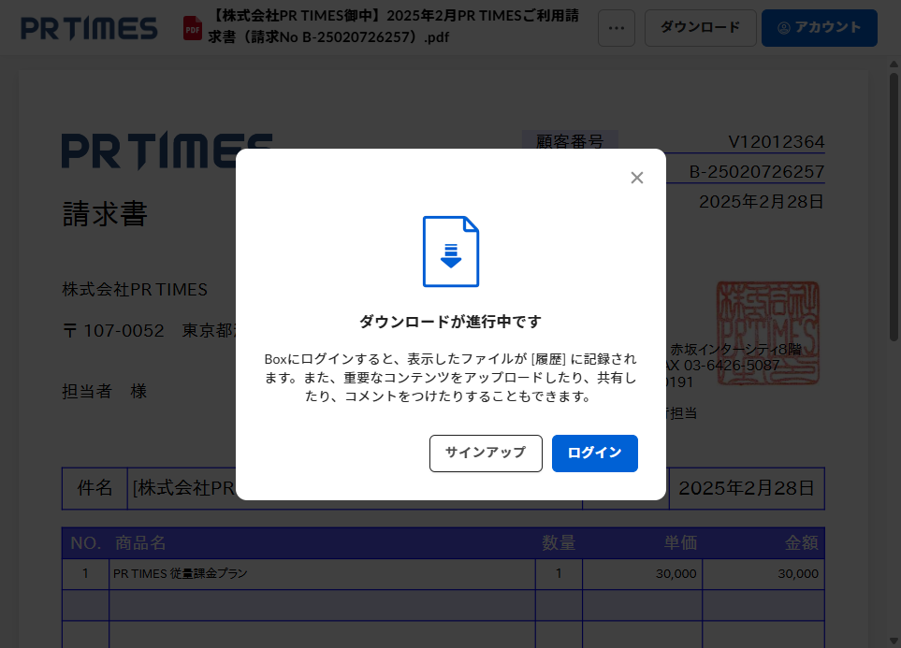
Task: Click the scrollbar down arrow
Action: [x=894, y=641]
